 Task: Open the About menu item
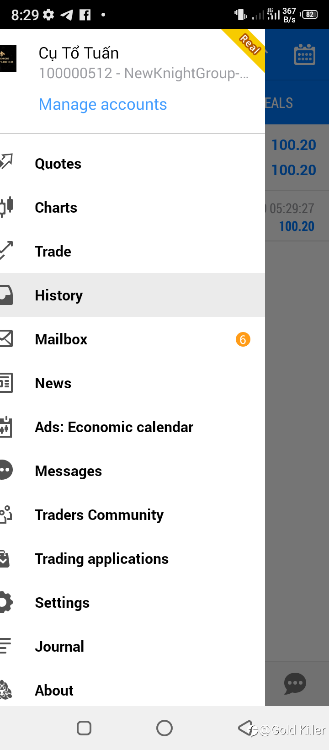point(54,691)
